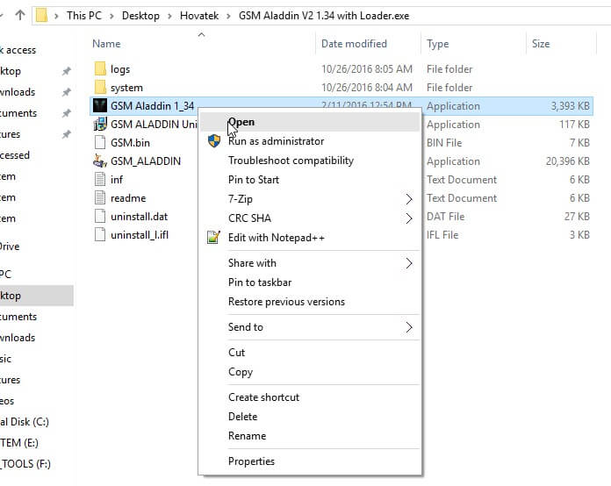Click the pin icon beside Pictures quick access
Image resolution: width=611 pixels, height=486 pixels.
(x=67, y=134)
